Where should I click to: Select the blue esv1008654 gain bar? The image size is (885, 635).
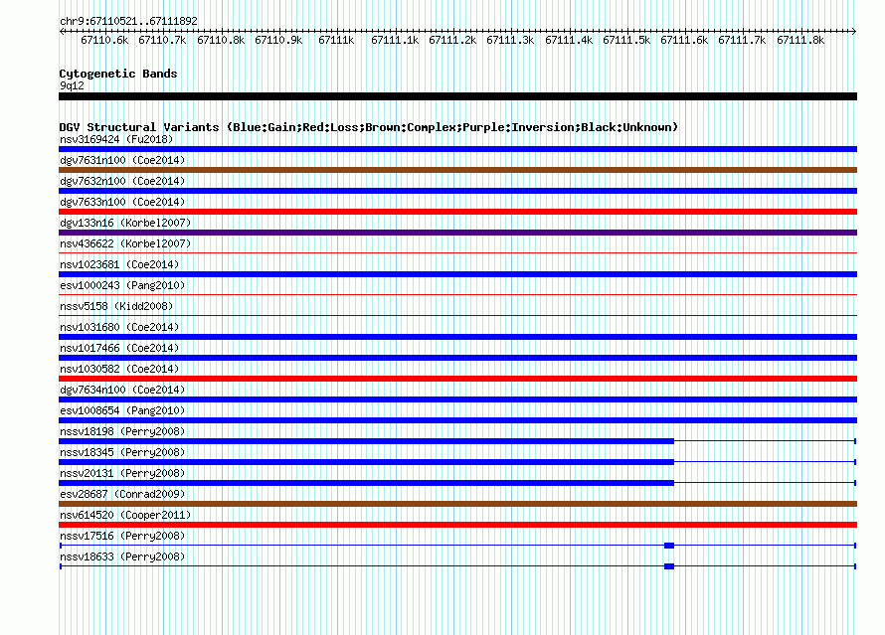[x=457, y=420]
